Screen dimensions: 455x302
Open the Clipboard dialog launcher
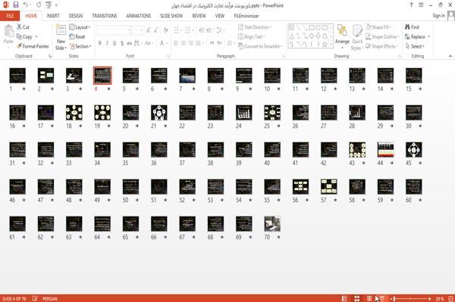(50, 56)
